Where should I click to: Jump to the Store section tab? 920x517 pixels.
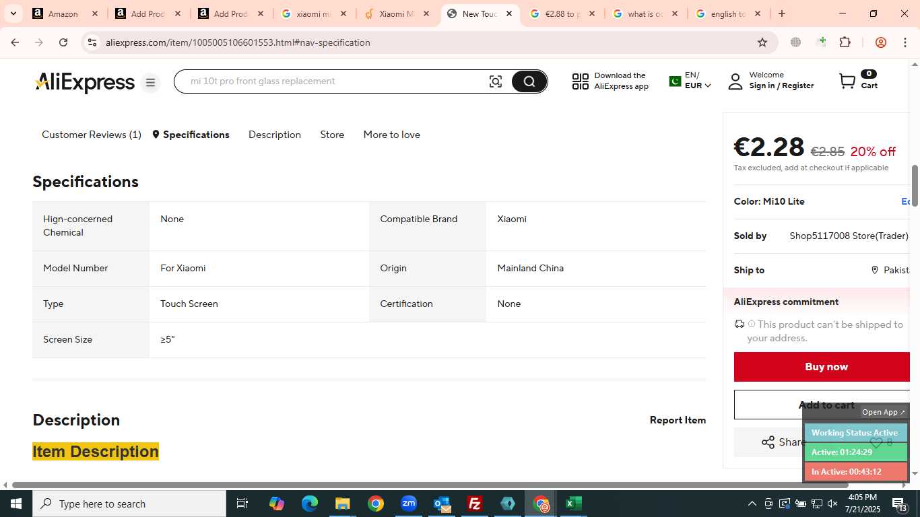pyautogui.click(x=332, y=135)
